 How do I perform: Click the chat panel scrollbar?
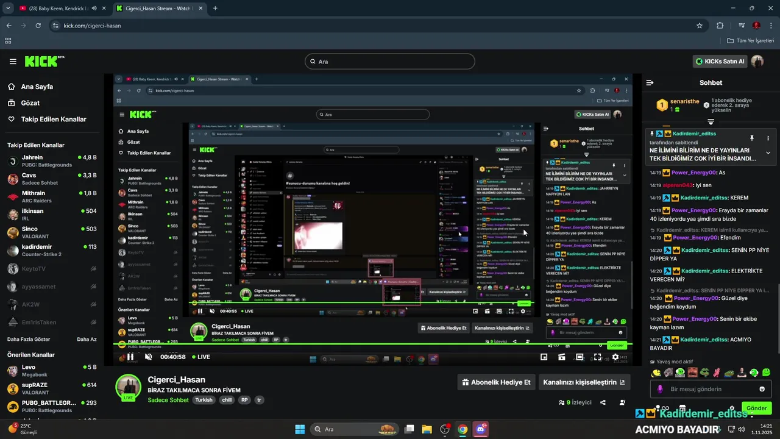pyautogui.click(x=778, y=318)
